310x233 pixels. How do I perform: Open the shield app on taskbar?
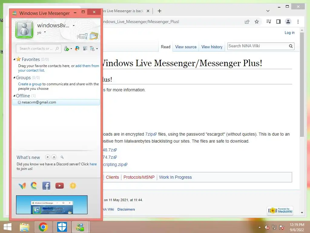[x=62, y=227]
